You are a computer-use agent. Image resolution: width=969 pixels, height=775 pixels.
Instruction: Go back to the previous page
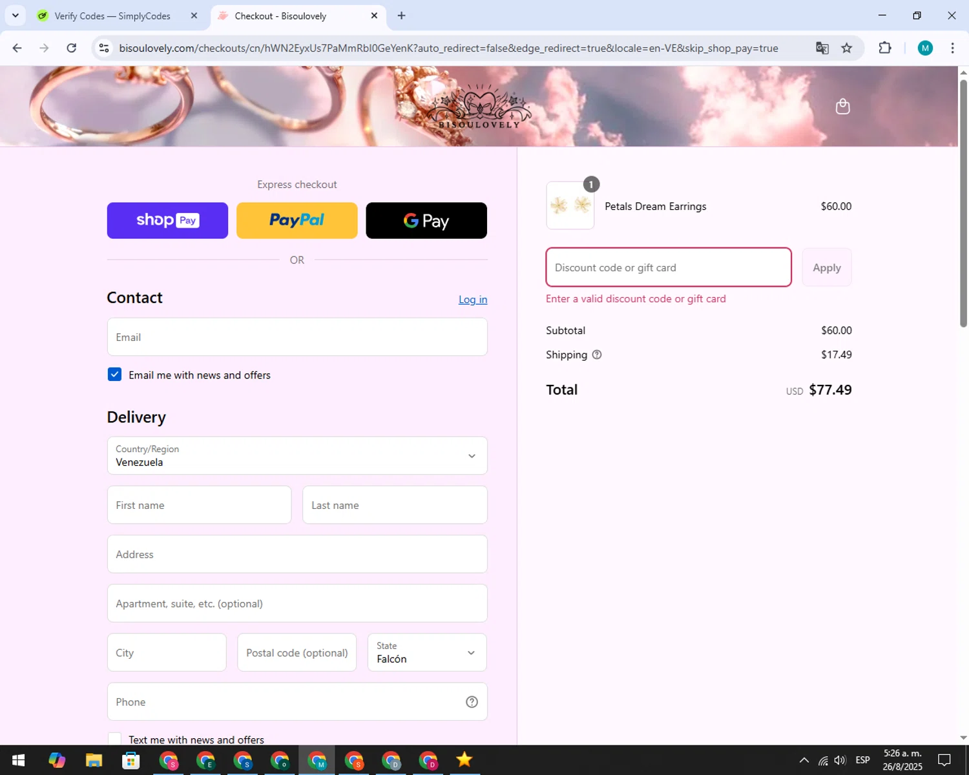17,48
